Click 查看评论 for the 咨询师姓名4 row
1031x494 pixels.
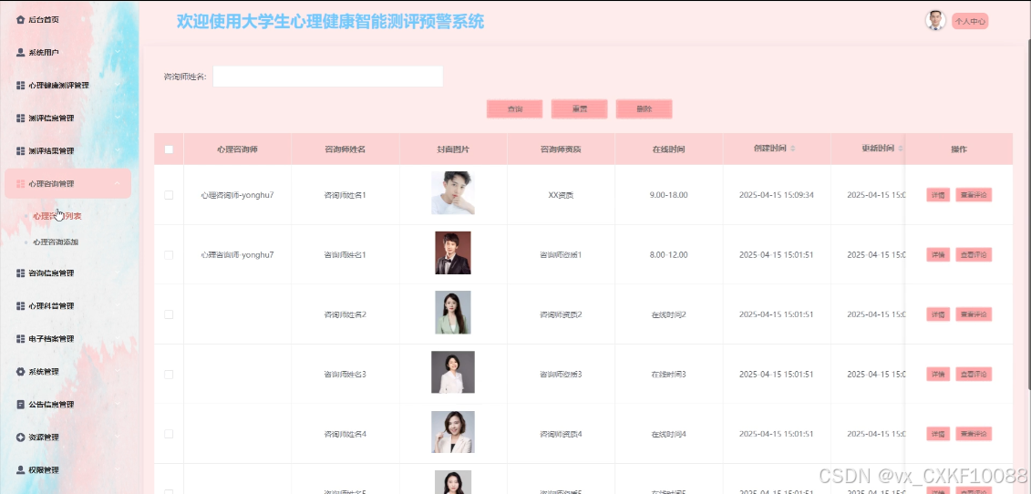pyautogui.click(x=974, y=434)
